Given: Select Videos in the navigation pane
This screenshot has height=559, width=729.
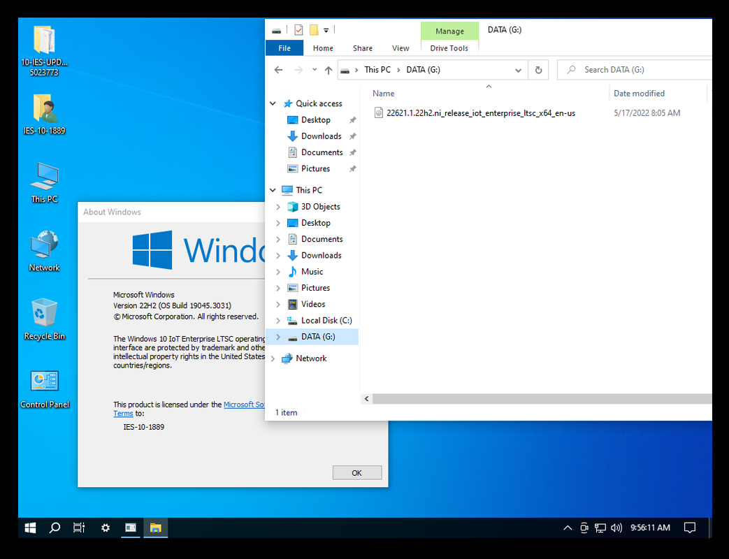Looking at the screenshot, I should coord(313,305).
